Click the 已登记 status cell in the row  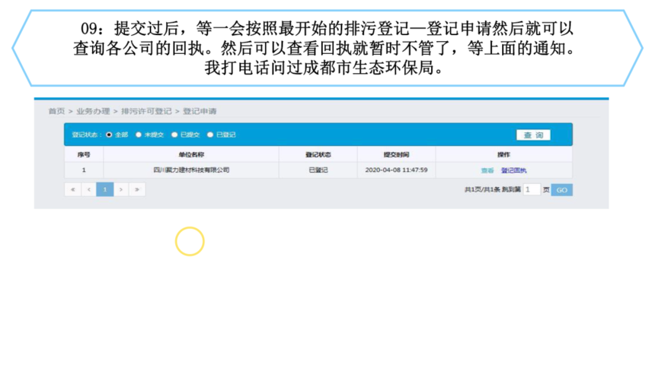[x=318, y=170]
